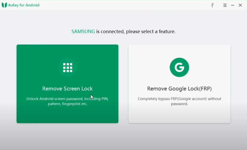This screenshot has width=247, height=150.
Task: Click the Completely bypass FRP description
Action: 179,101
